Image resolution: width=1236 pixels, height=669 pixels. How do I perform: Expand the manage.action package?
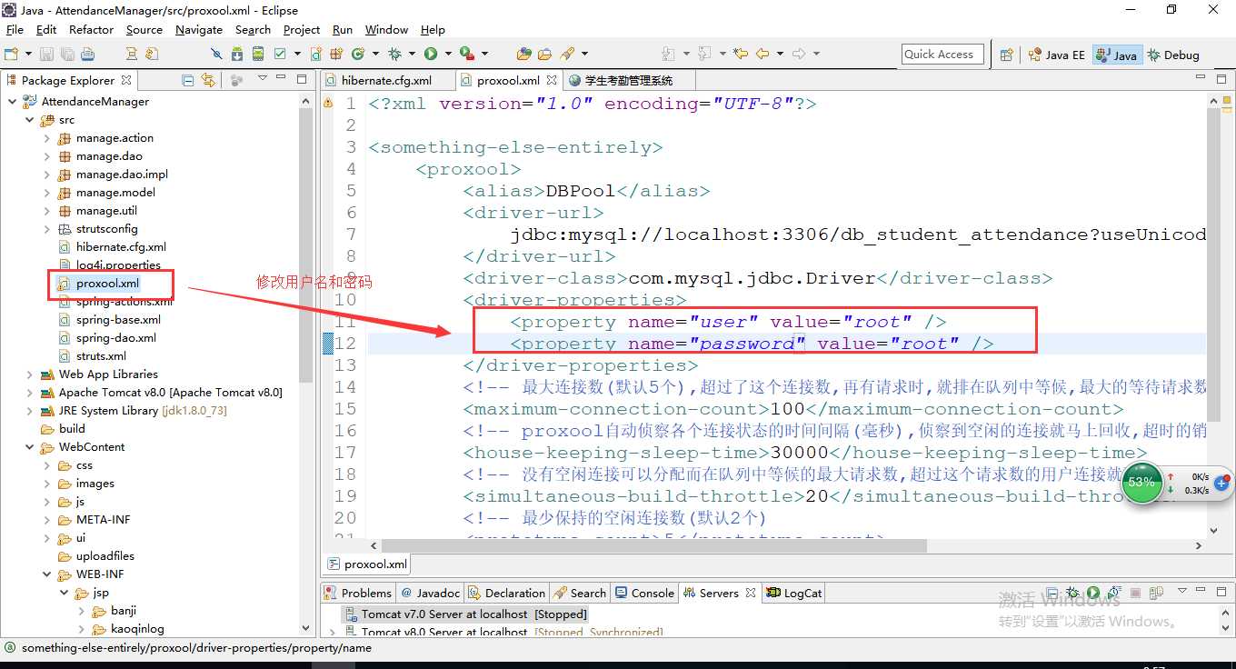pos(47,138)
